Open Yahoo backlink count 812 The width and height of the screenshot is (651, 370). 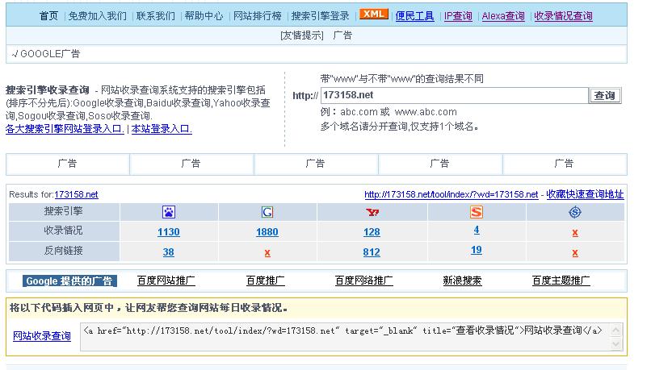[x=372, y=252]
